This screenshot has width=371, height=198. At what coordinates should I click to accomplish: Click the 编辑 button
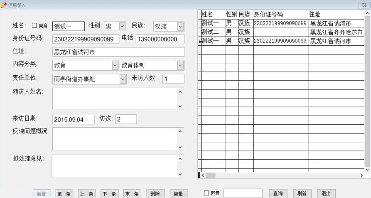coord(179,194)
